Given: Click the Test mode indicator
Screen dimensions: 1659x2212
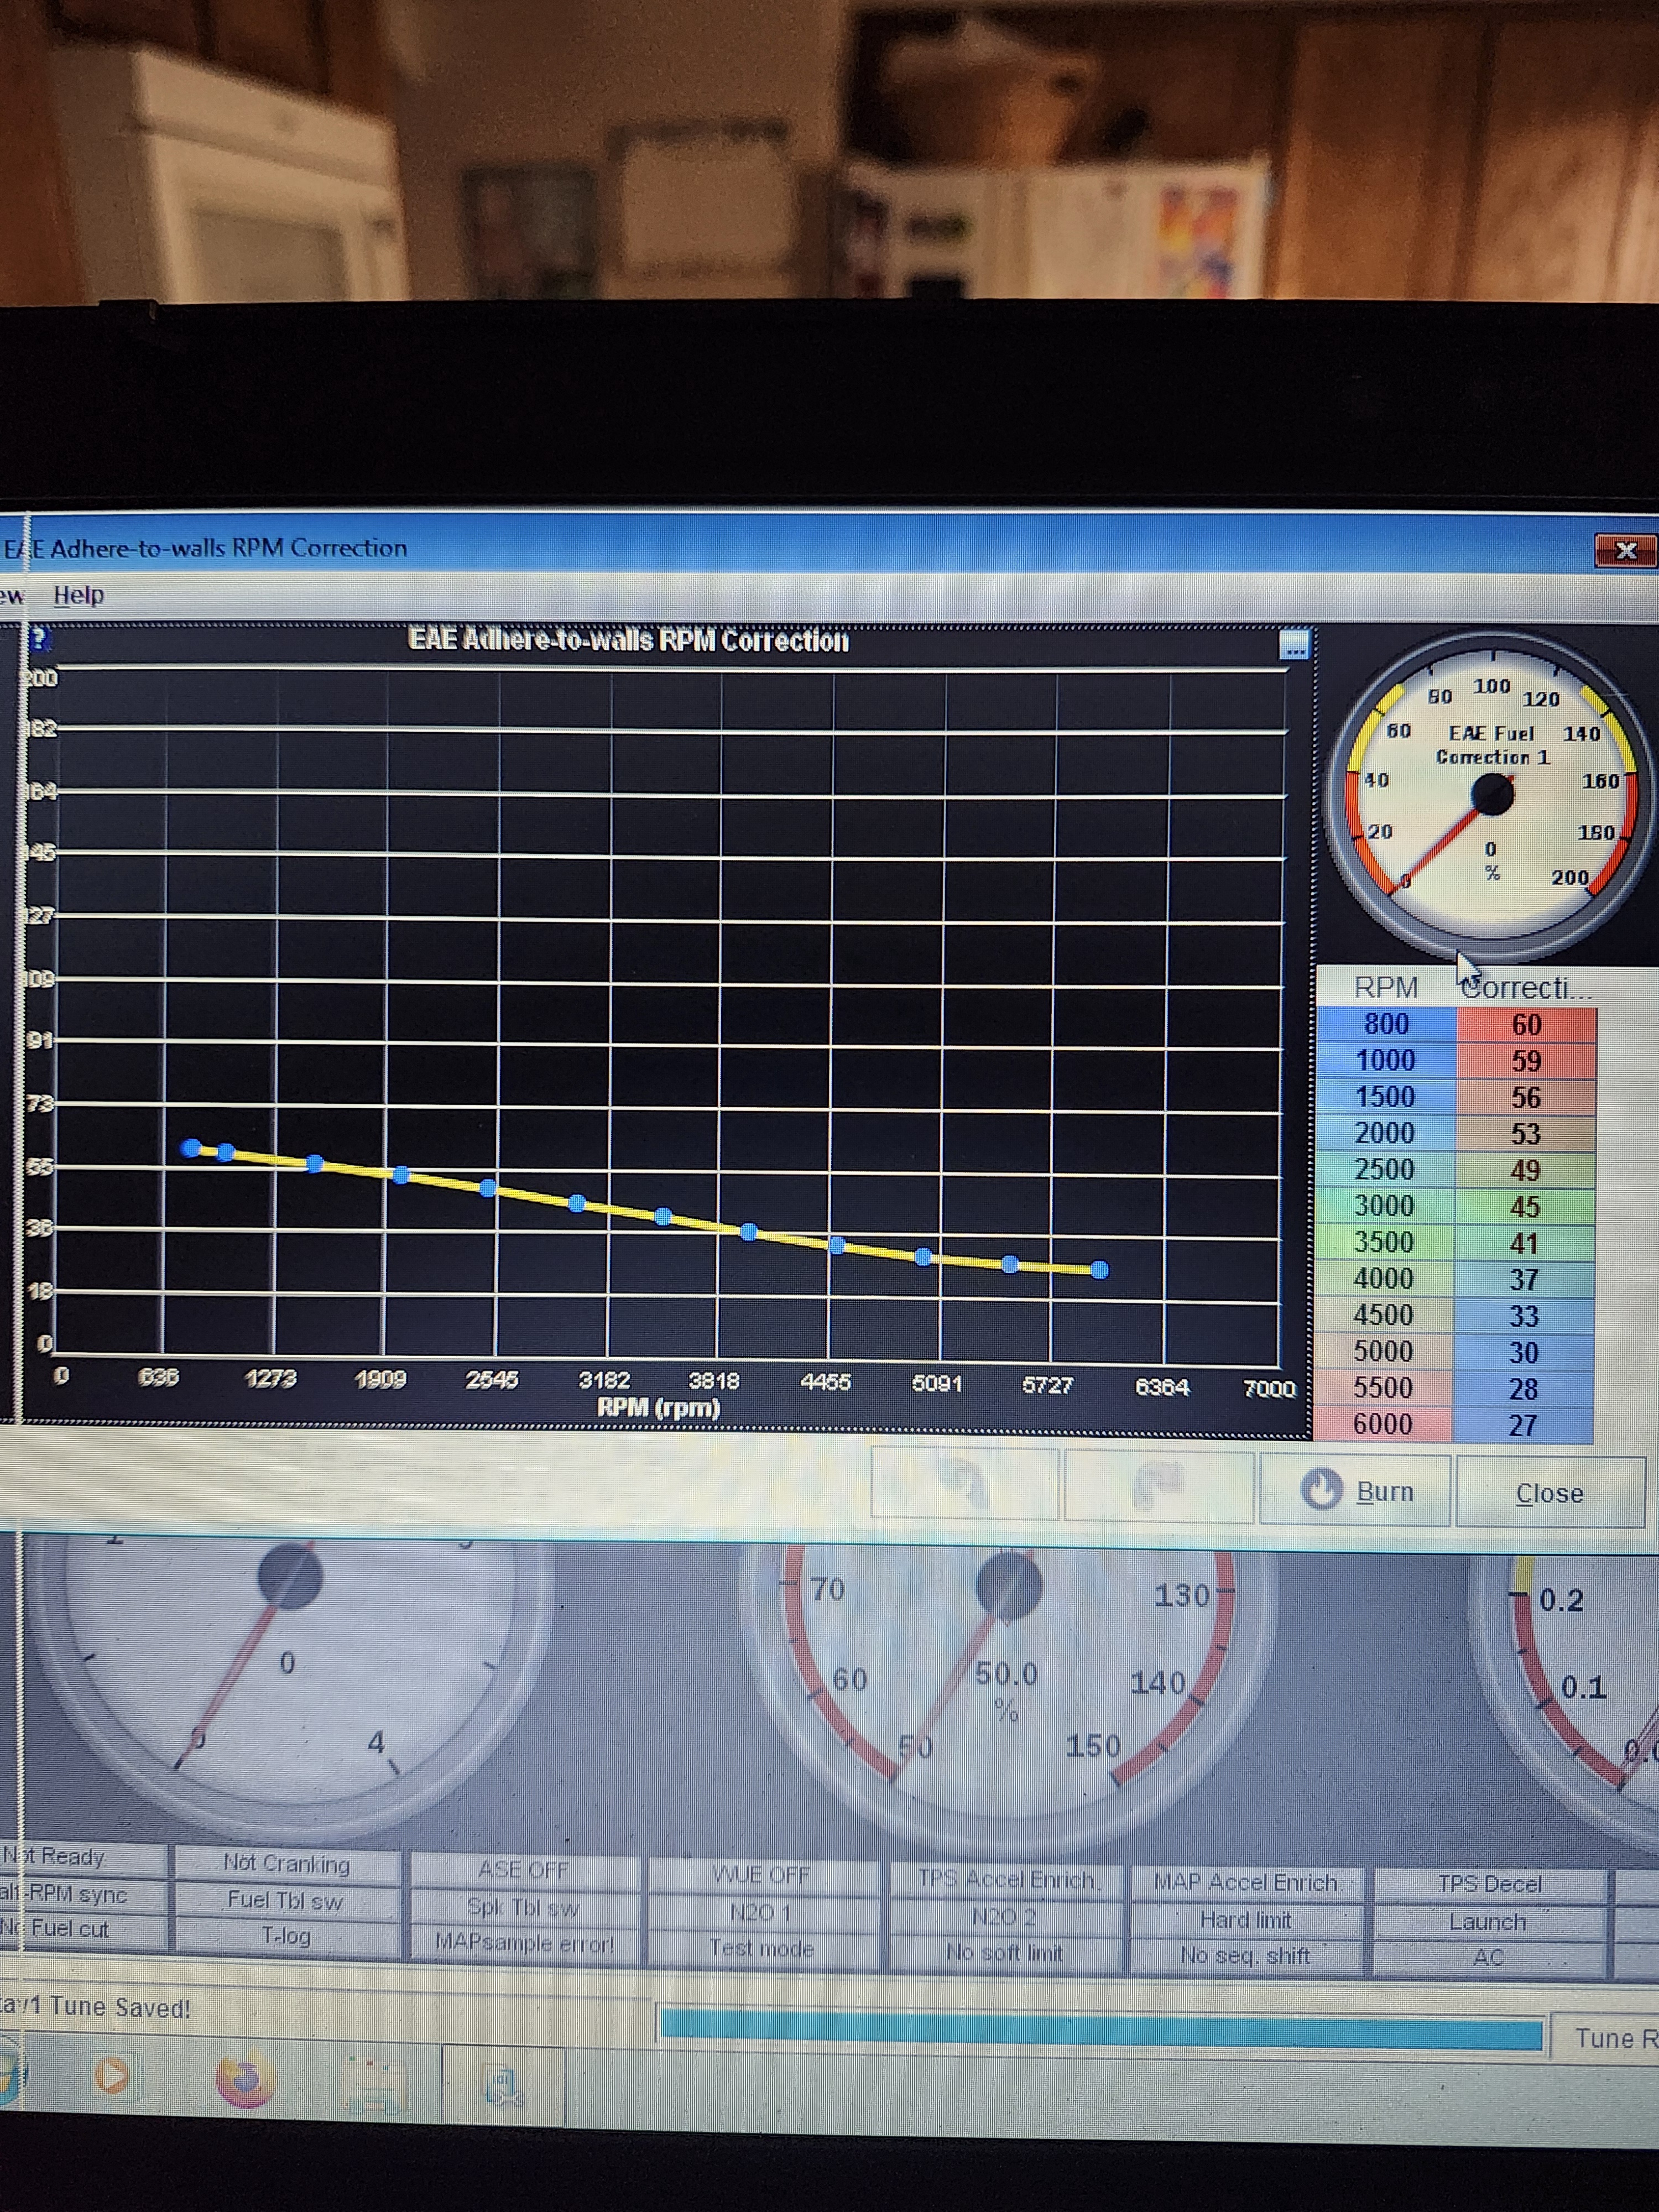Looking at the screenshot, I should coord(761,1948).
